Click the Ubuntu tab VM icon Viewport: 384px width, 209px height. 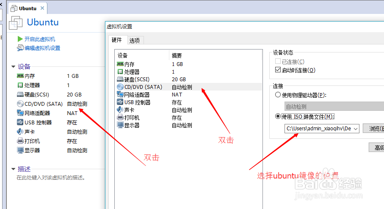click(14, 8)
